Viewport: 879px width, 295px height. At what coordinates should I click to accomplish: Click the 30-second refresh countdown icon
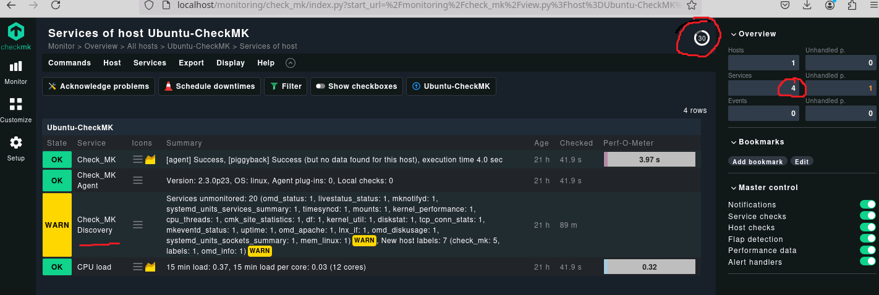(x=701, y=38)
